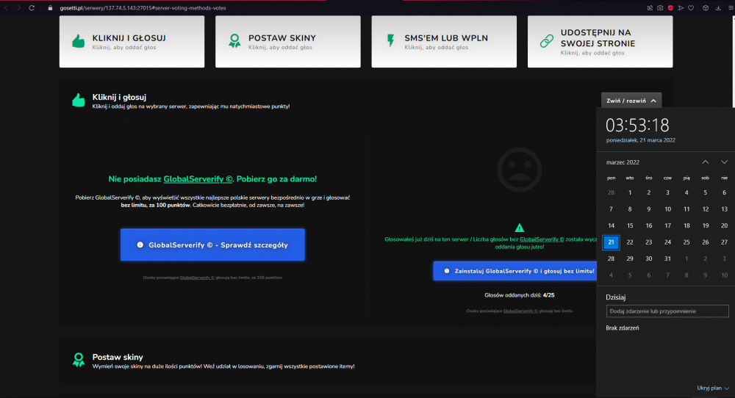Select calendar day 22
This screenshot has height=398, width=735.
pos(630,242)
